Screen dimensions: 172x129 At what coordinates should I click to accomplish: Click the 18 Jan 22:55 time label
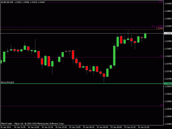[x=34, y=127]
